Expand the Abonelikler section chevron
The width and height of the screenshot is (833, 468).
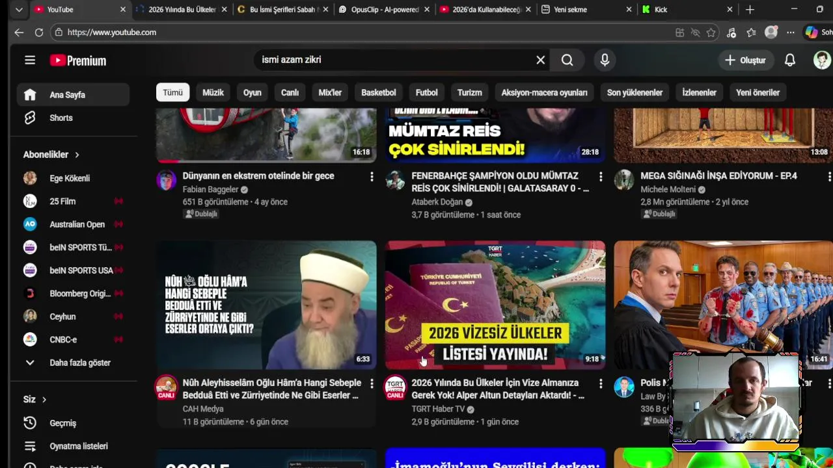point(77,155)
